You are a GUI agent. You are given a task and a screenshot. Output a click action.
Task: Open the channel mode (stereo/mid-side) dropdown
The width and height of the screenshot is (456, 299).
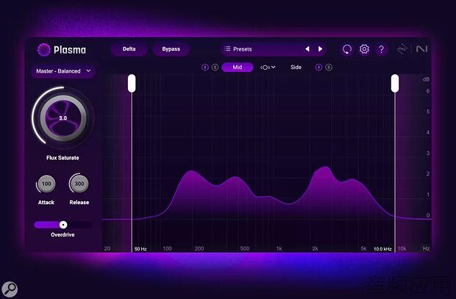click(268, 68)
